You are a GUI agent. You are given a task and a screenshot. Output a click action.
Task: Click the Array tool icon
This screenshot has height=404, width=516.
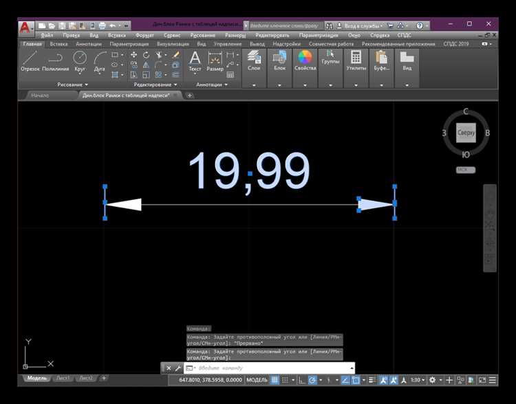point(159,75)
